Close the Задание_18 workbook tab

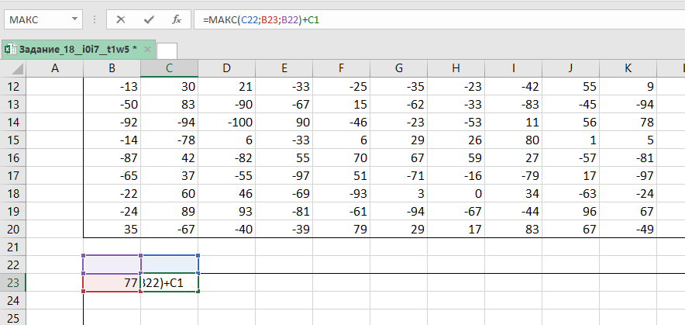146,49
